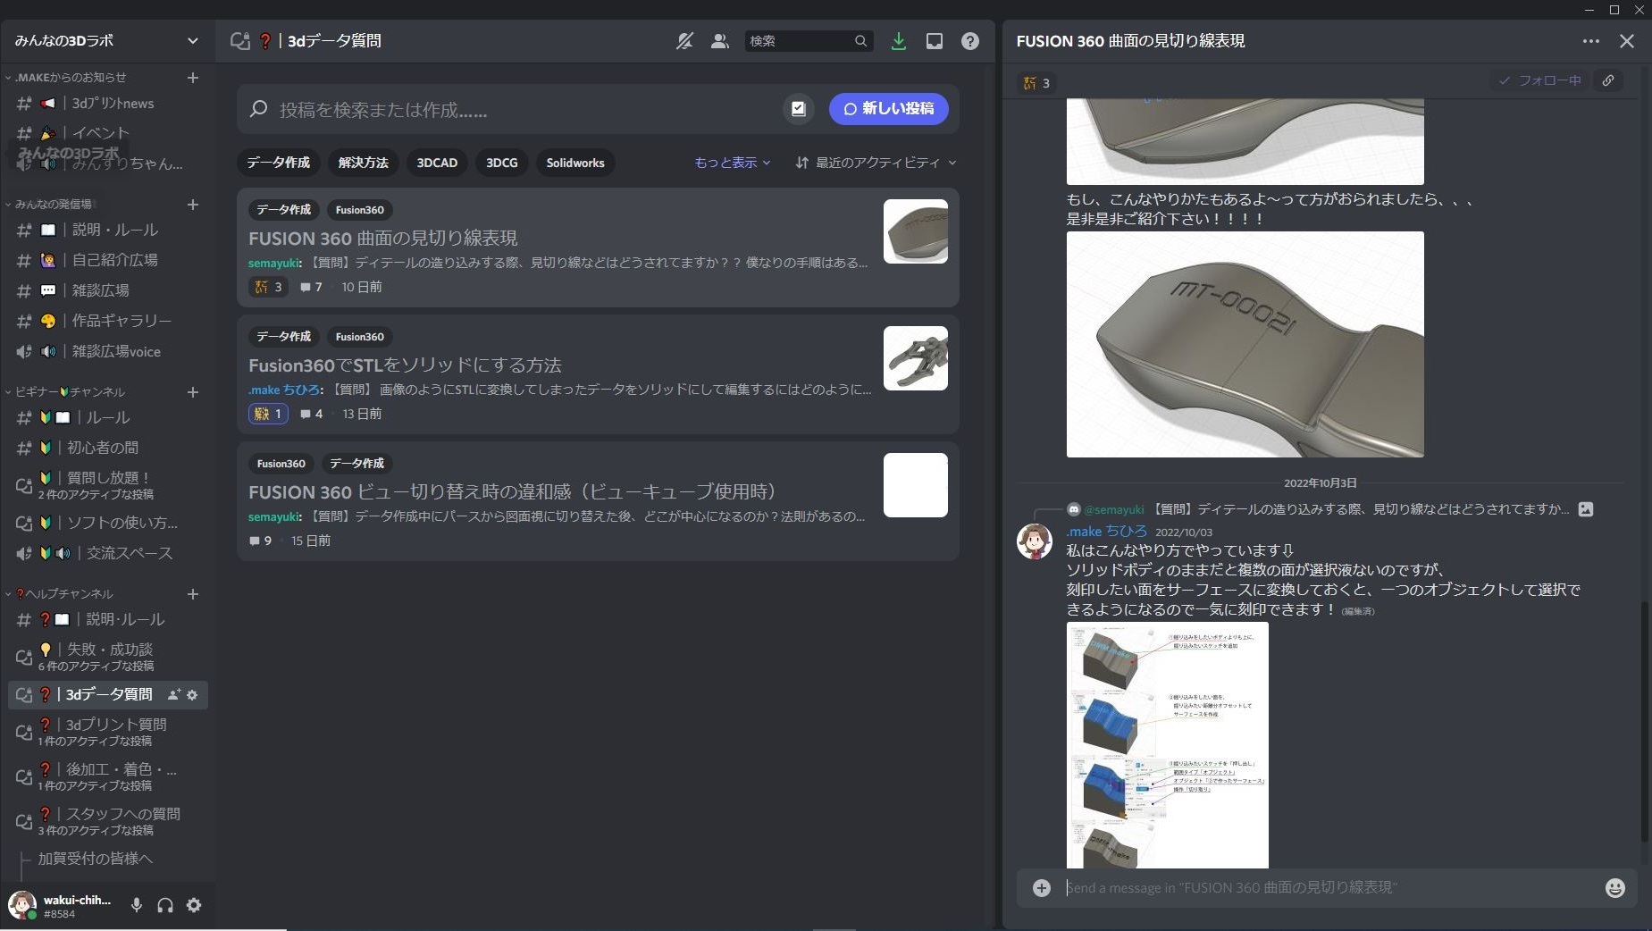Click the download update icon
The height and width of the screenshot is (931, 1652).
[x=899, y=41]
